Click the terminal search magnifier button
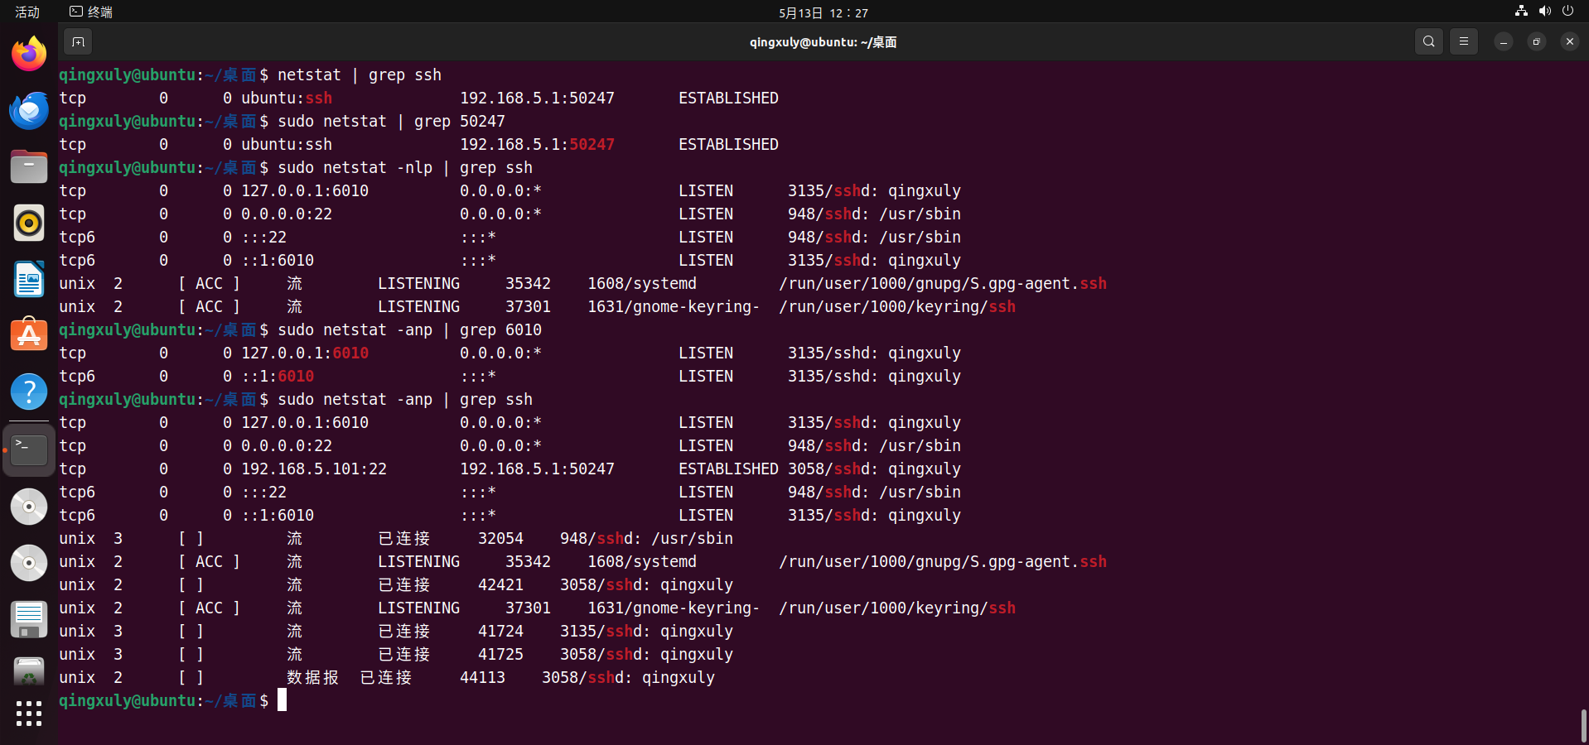1589x745 pixels. (1428, 41)
